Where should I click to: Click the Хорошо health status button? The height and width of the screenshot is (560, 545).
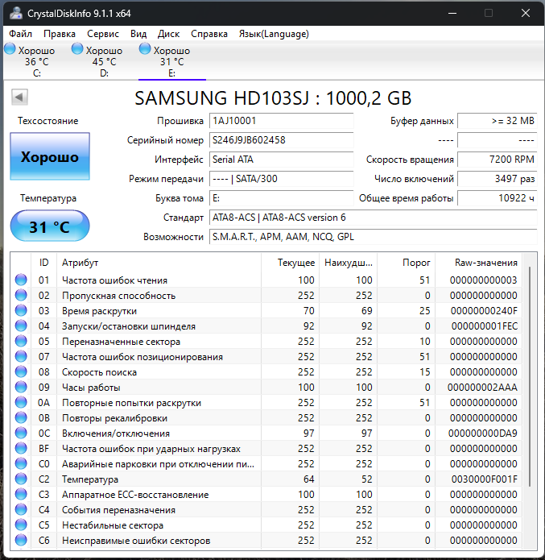tap(50, 156)
